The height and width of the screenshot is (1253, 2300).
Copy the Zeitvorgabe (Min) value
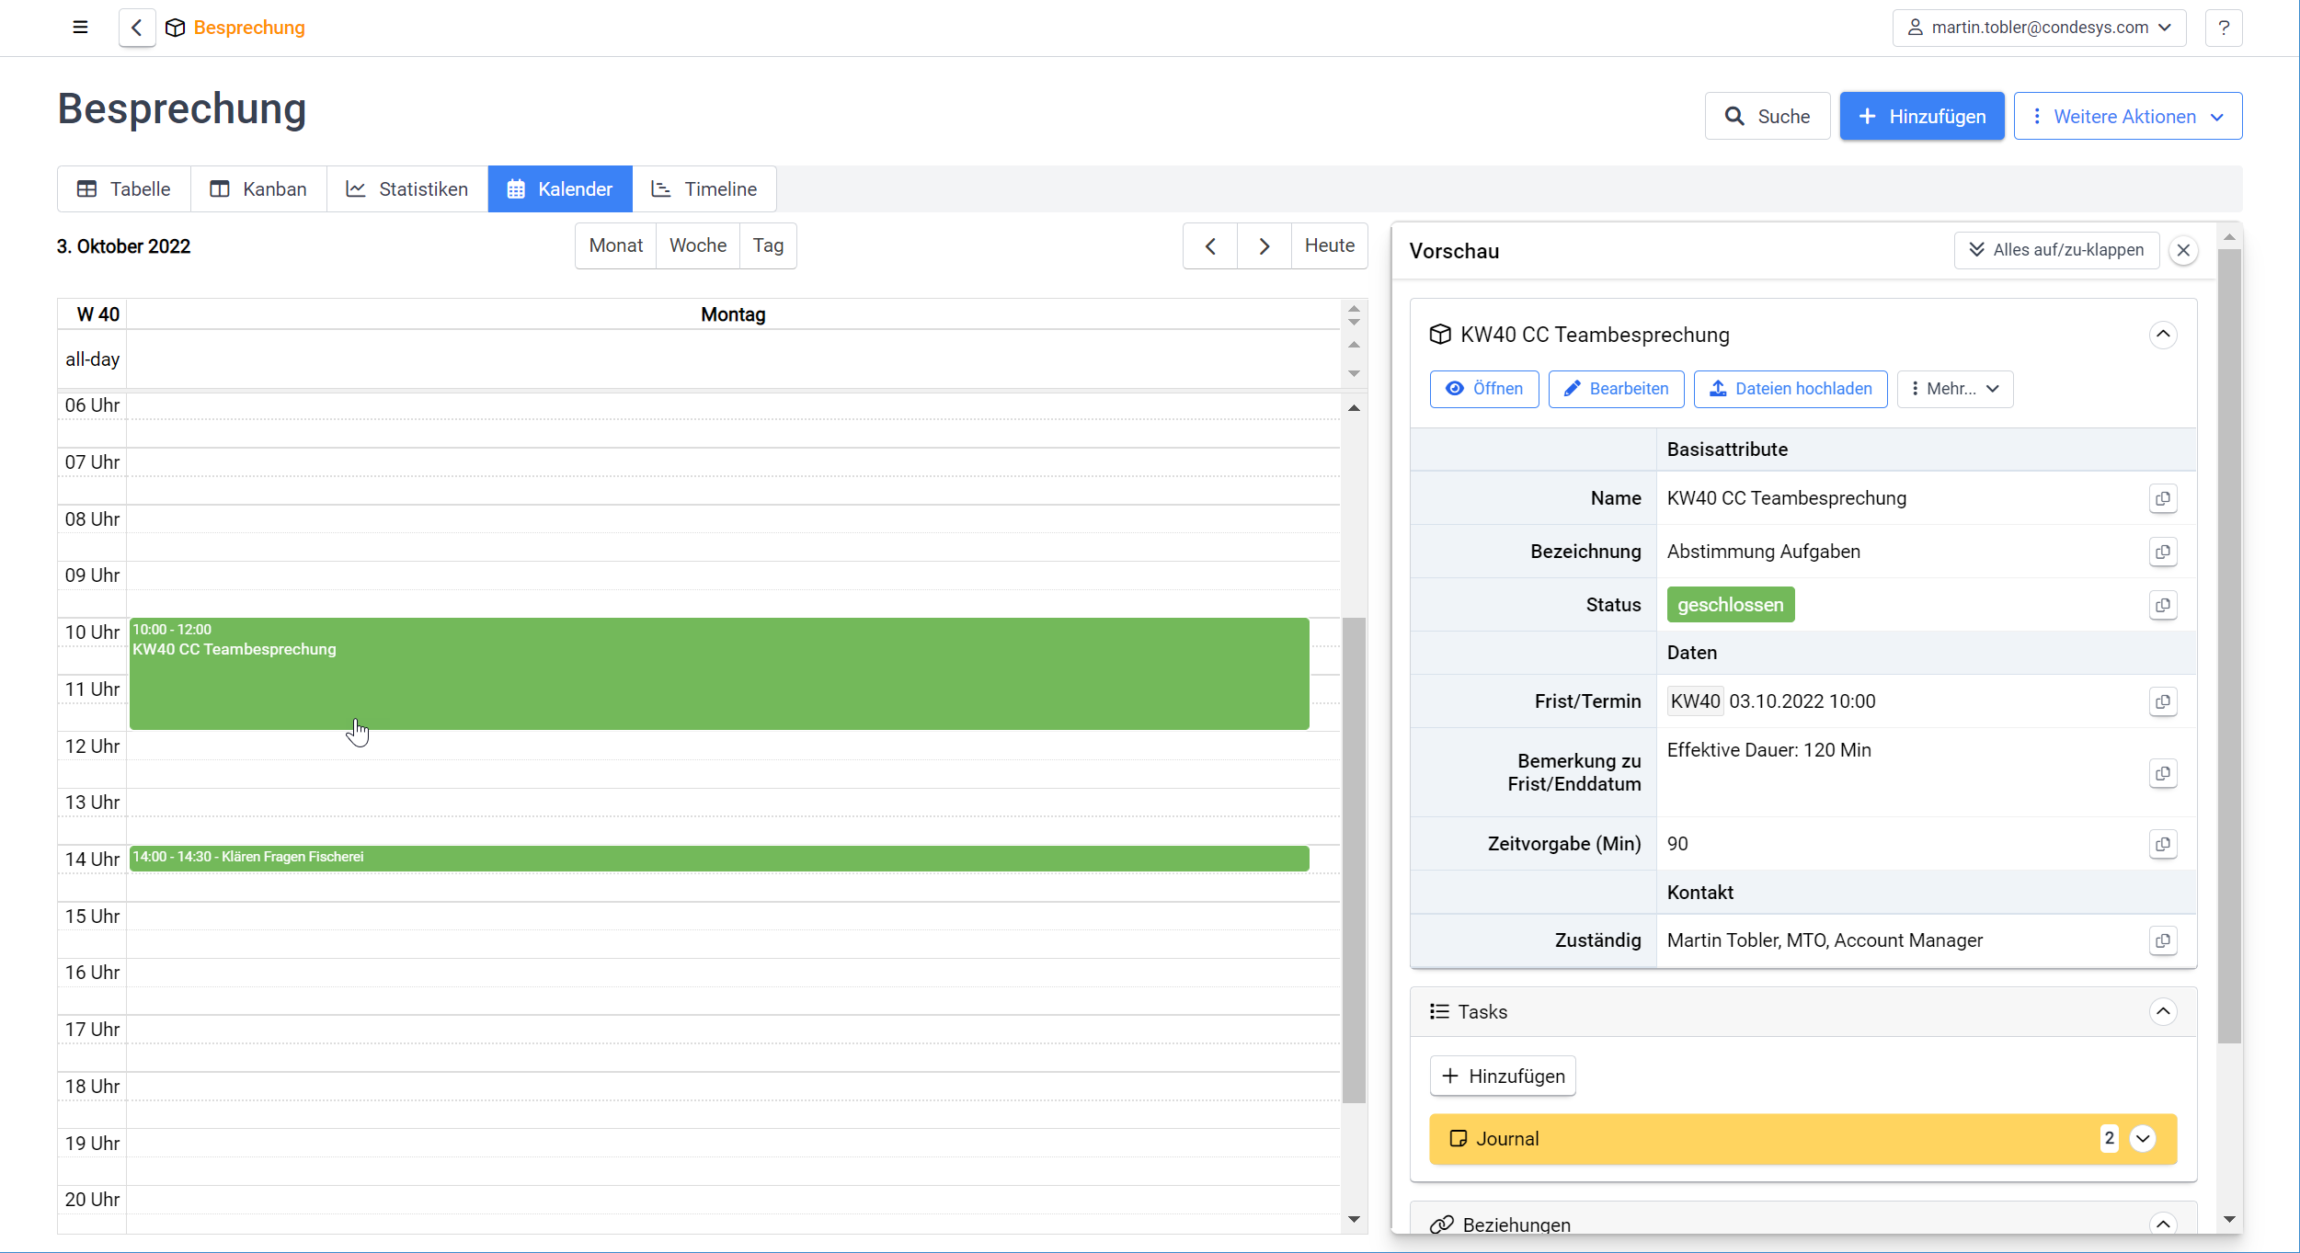(x=2163, y=844)
